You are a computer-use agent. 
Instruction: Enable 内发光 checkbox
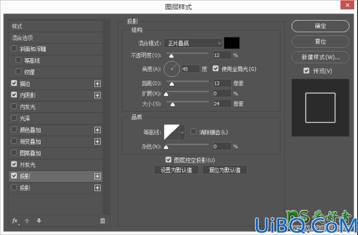[14, 107]
